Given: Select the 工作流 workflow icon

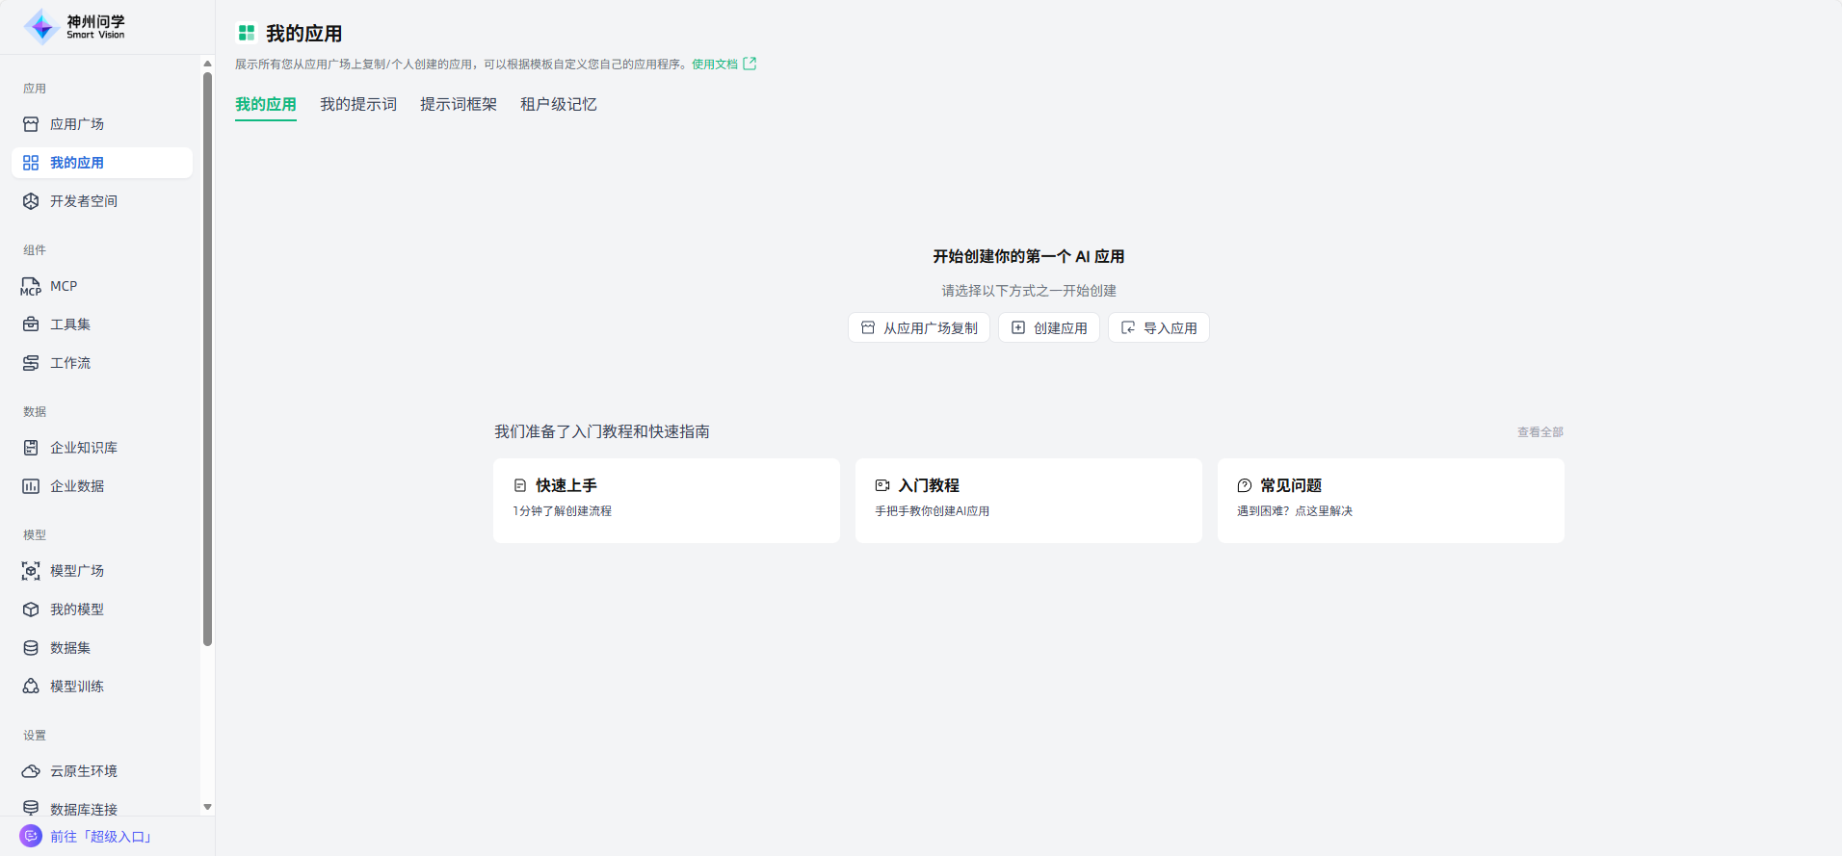Looking at the screenshot, I should click(31, 363).
